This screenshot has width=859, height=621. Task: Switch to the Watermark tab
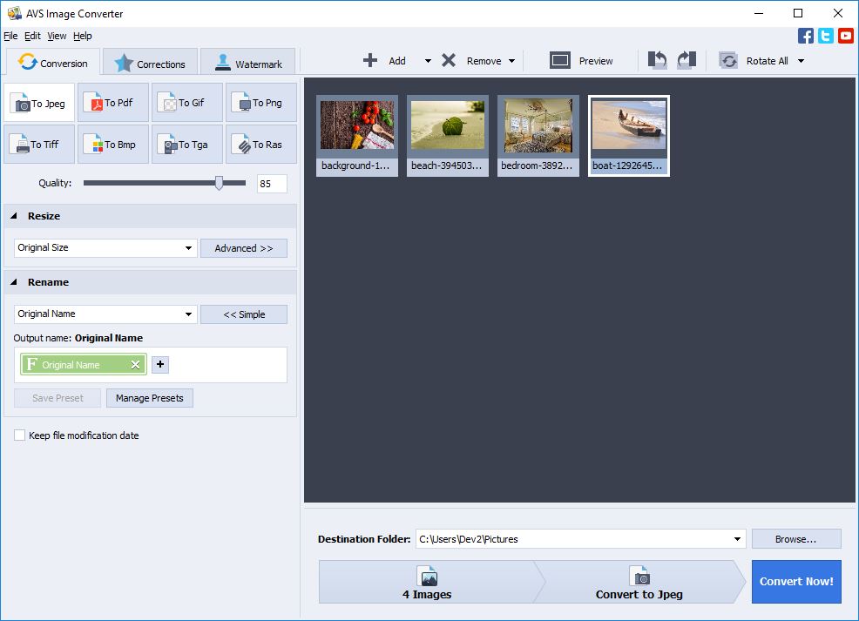tap(247, 63)
